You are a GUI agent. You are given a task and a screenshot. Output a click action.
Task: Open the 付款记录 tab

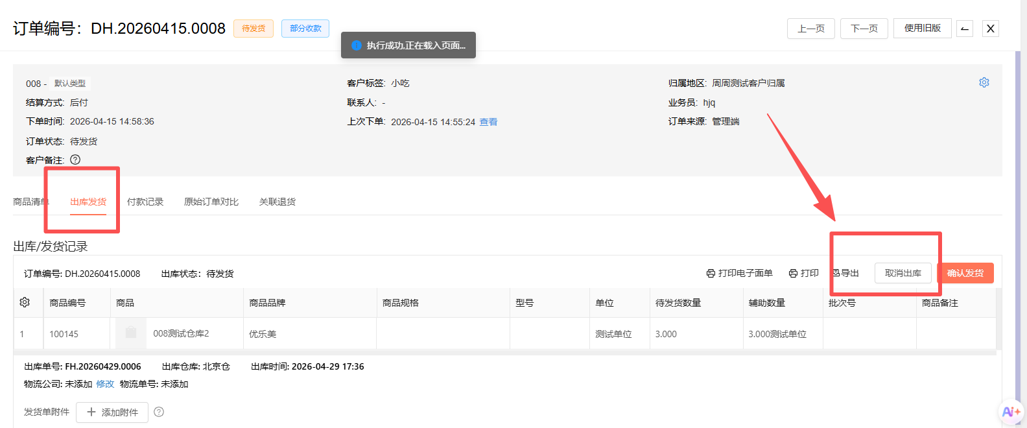point(145,202)
